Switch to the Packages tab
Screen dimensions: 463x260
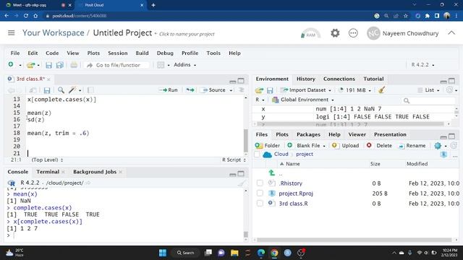(x=308, y=134)
